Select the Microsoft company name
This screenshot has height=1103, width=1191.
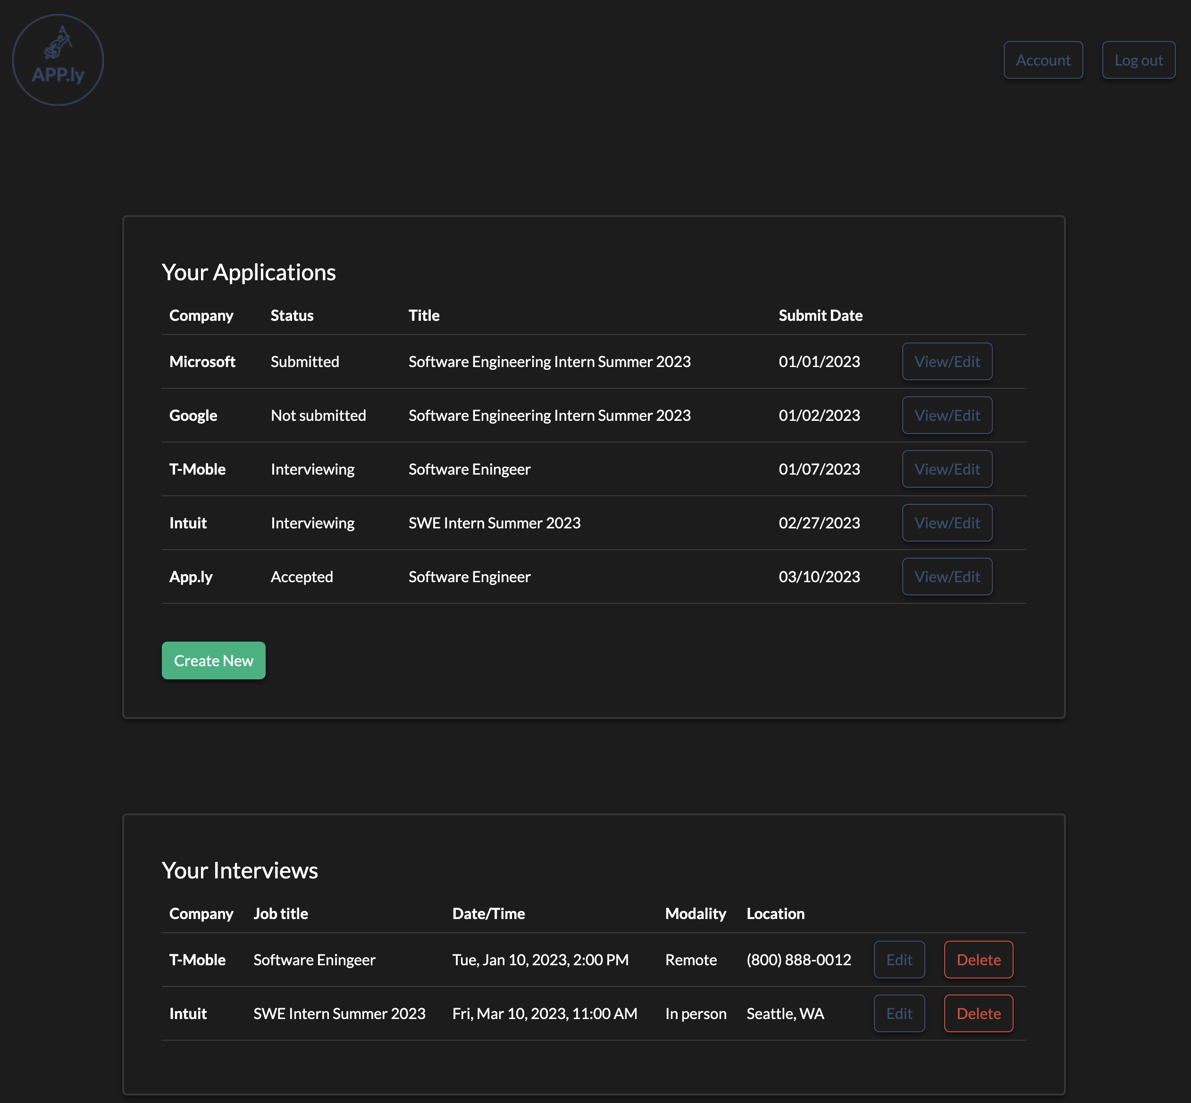point(202,362)
